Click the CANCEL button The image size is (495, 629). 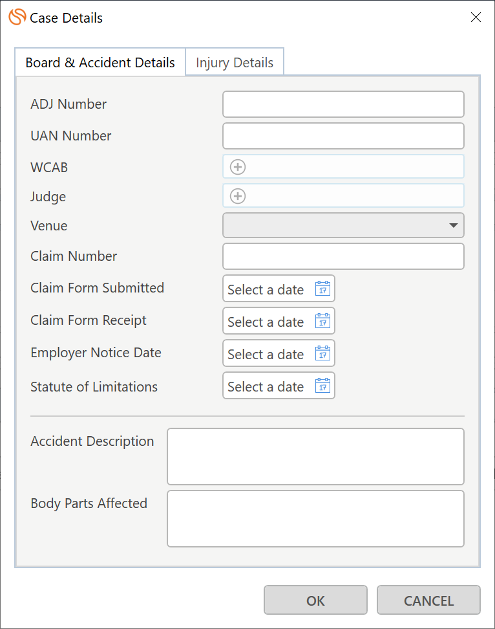pos(428,600)
